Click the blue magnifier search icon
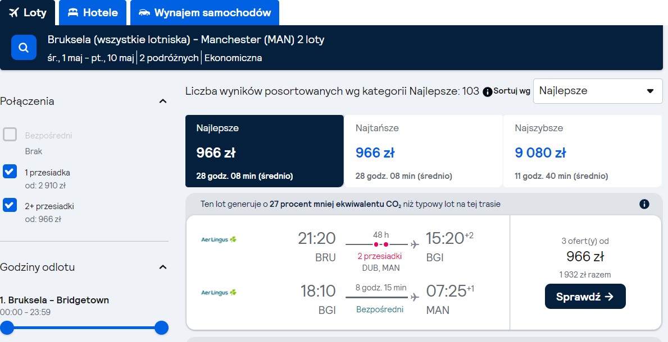This screenshot has height=342, width=668. pyautogui.click(x=24, y=48)
